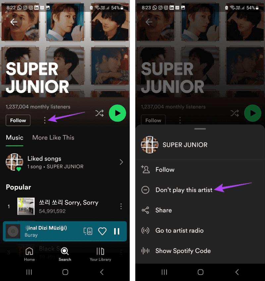Open the Liked songs row
This screenshot has height=281, width=265.
coord(65,162)
